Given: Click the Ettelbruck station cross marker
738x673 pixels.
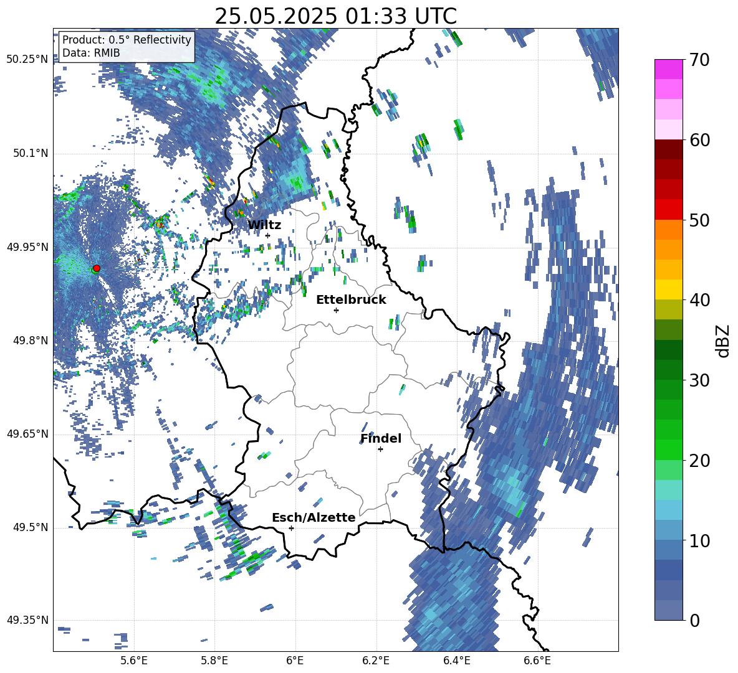Looking at the screenshot, I should point(336,310).
